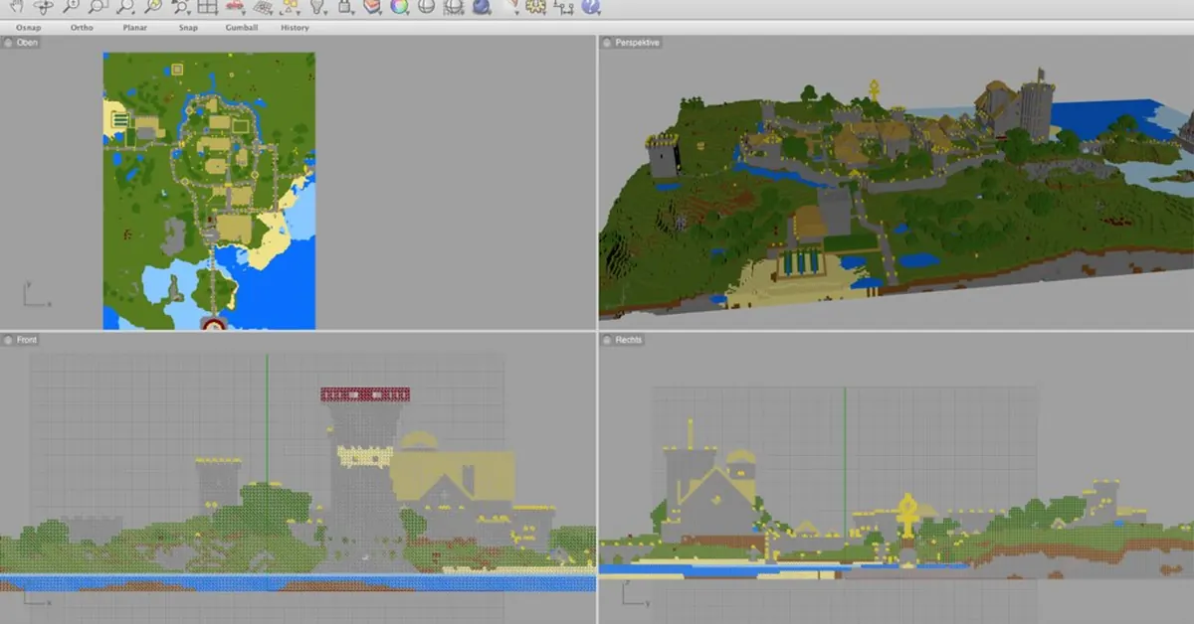Select the Pan view hand tool
The image size is (1194, 624).
18,7
